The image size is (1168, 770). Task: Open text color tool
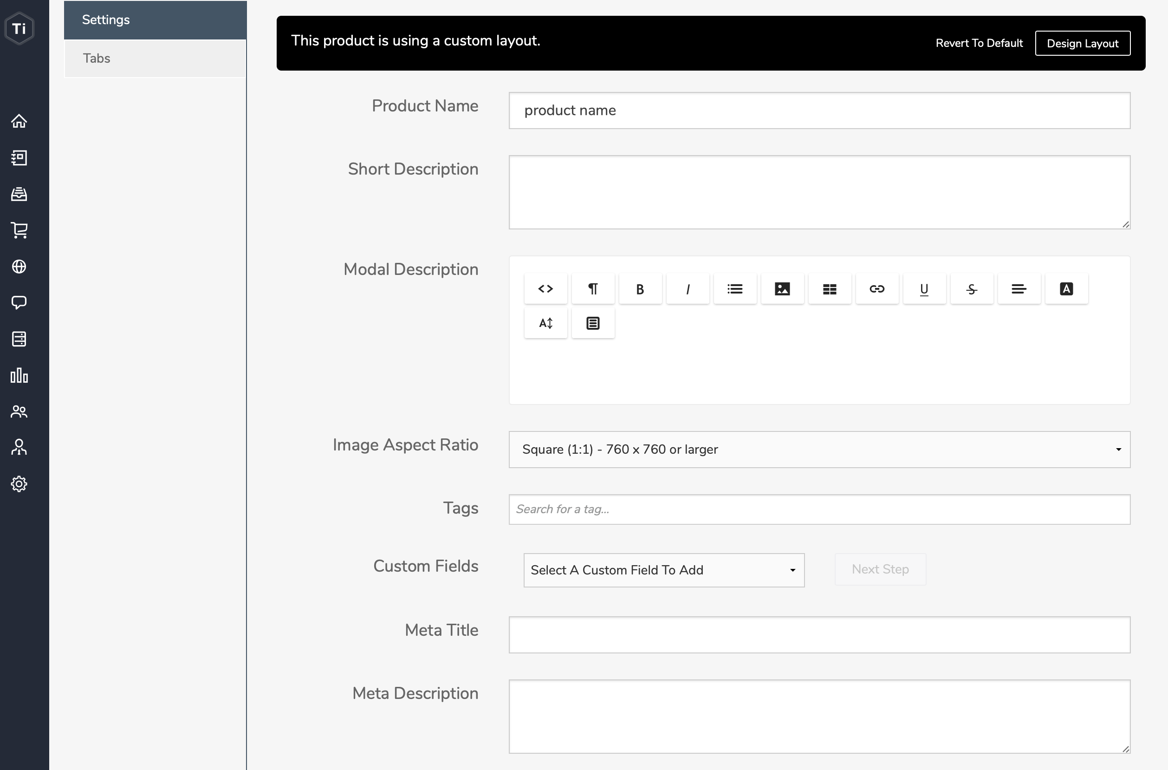pyautogui.click(x=1066, y=289)
